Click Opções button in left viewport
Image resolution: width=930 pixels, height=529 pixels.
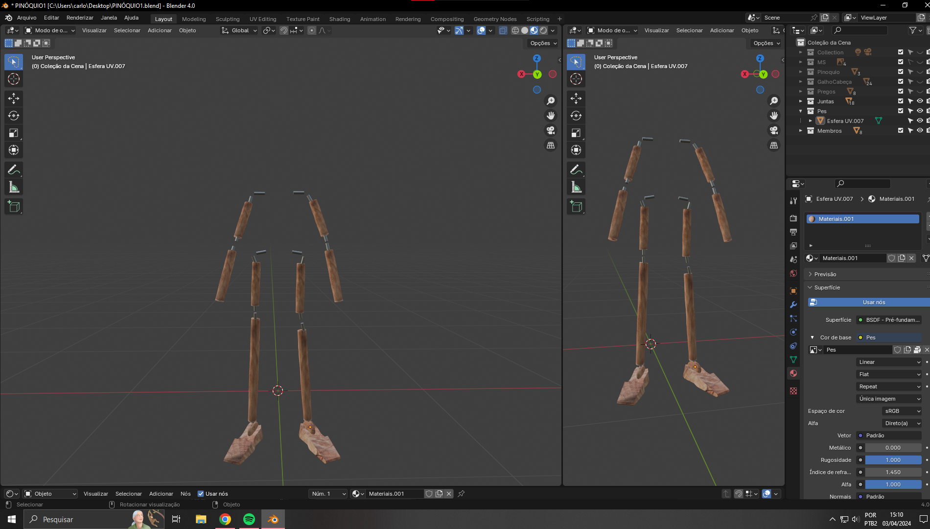click(543, 43)
